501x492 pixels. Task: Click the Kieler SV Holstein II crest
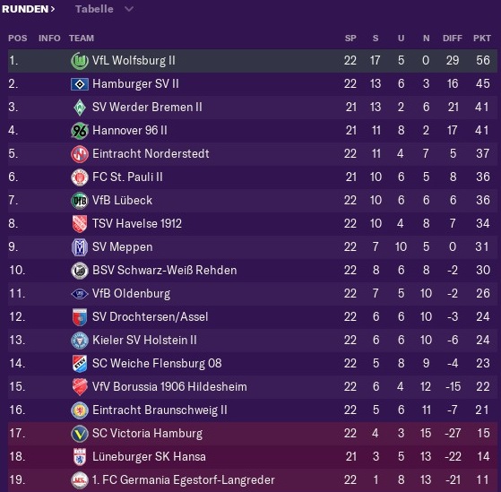coord(80,341)
